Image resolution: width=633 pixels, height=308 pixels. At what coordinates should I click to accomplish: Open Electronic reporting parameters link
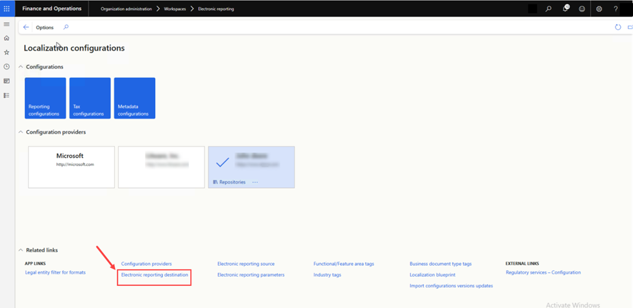point(251,275)
